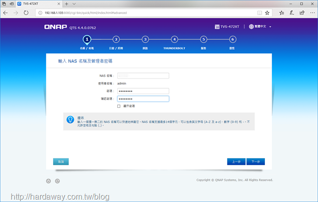318x202 pixels.
Task: Go to wizard step 5
Action: (203, 39)
